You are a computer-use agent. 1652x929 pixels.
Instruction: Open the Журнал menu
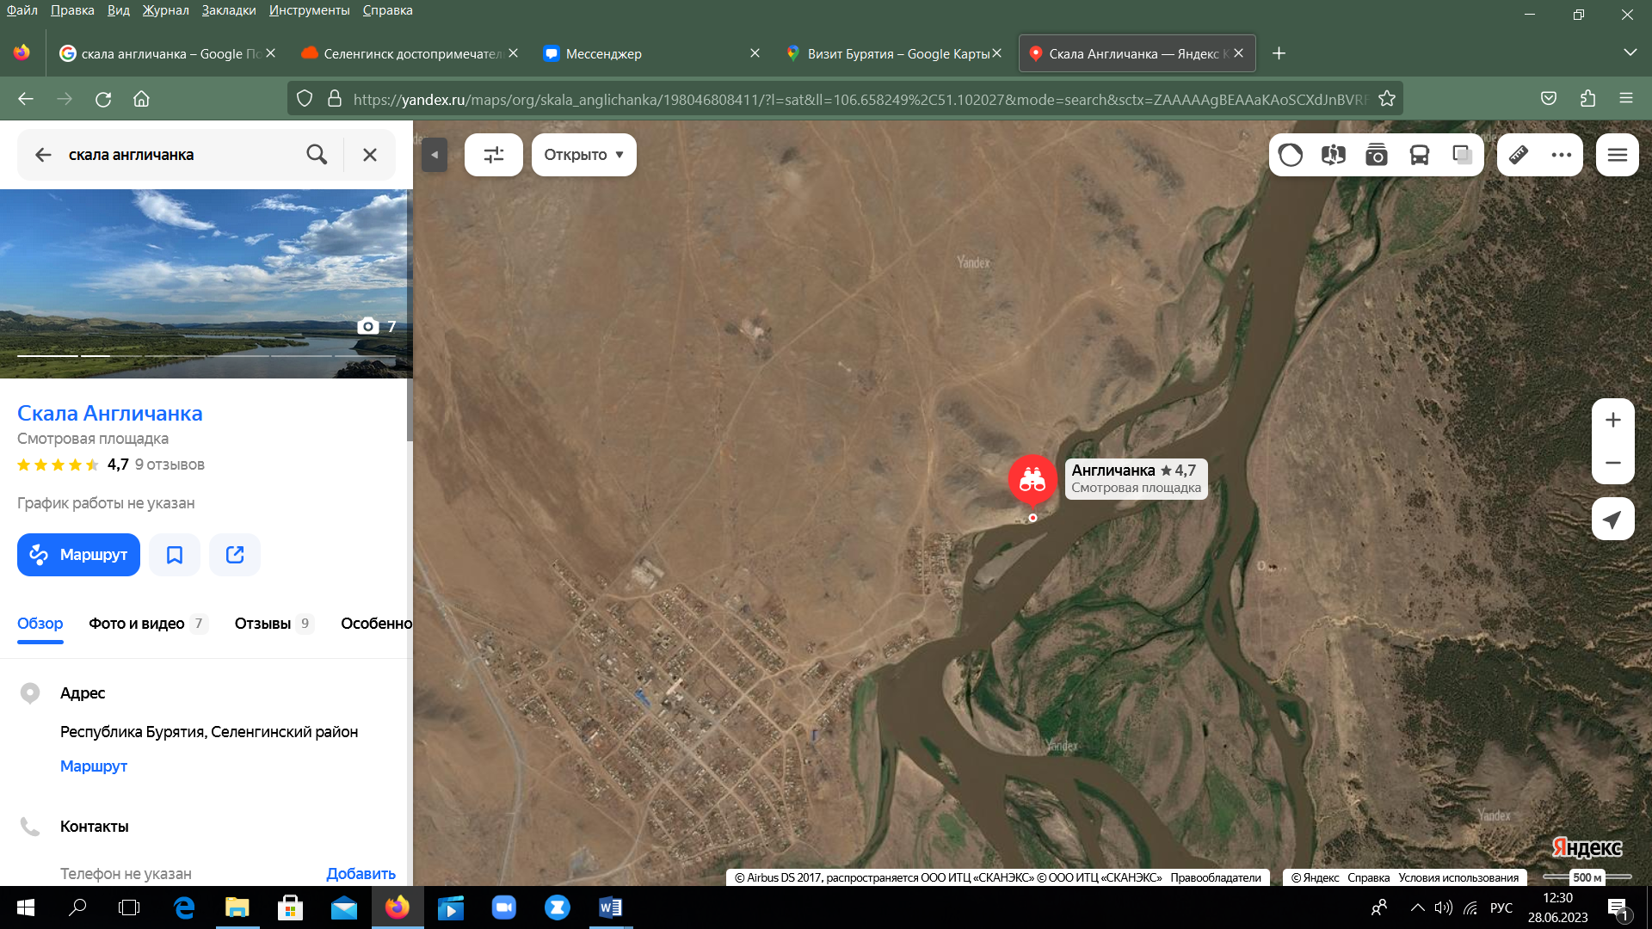pos(165,10)
